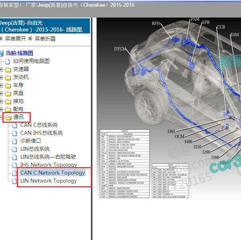Open the CAN C Network Topology page
This screenshot has height=240, width=241.
(x=53, y=173)
